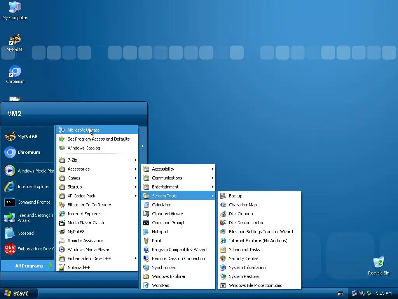Expand the Communications submenu

178,178
